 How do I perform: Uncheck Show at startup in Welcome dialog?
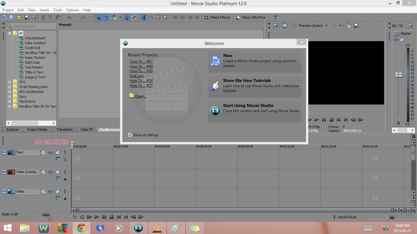pyautogui.click(x=130, y=134)
